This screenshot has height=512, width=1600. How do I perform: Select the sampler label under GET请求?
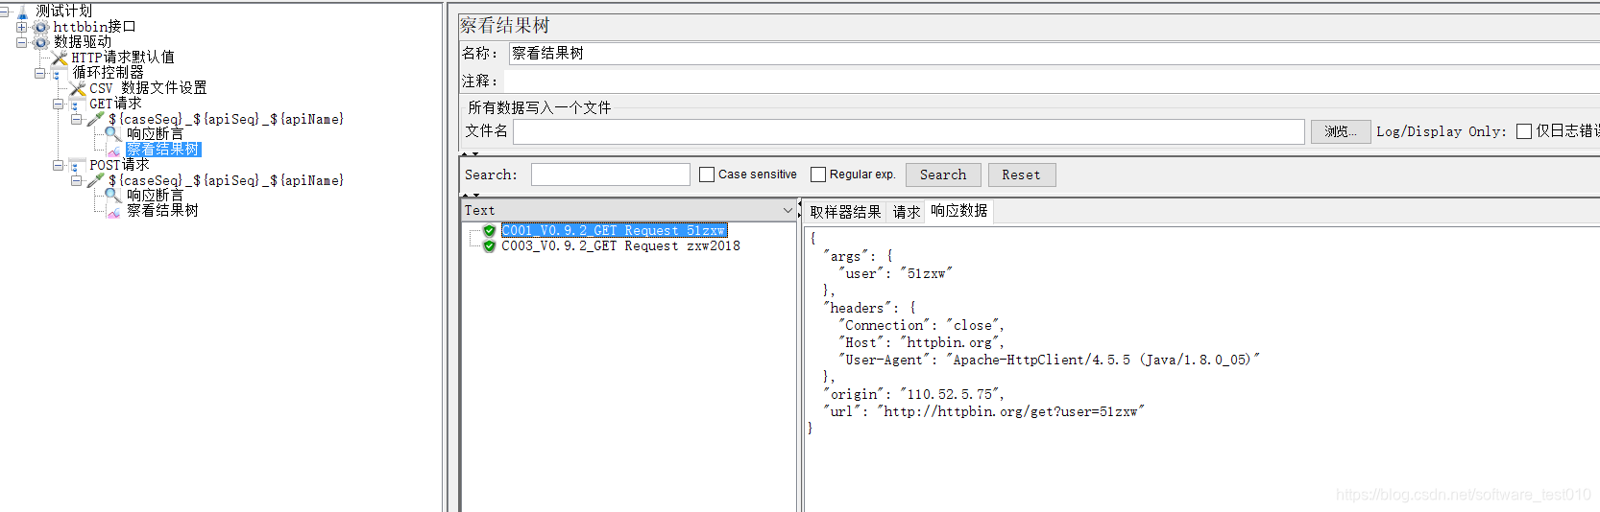(226, 119)
